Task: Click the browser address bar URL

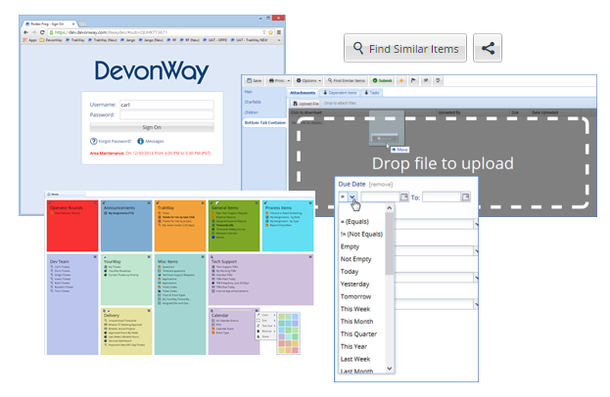Action: (111, 32)
